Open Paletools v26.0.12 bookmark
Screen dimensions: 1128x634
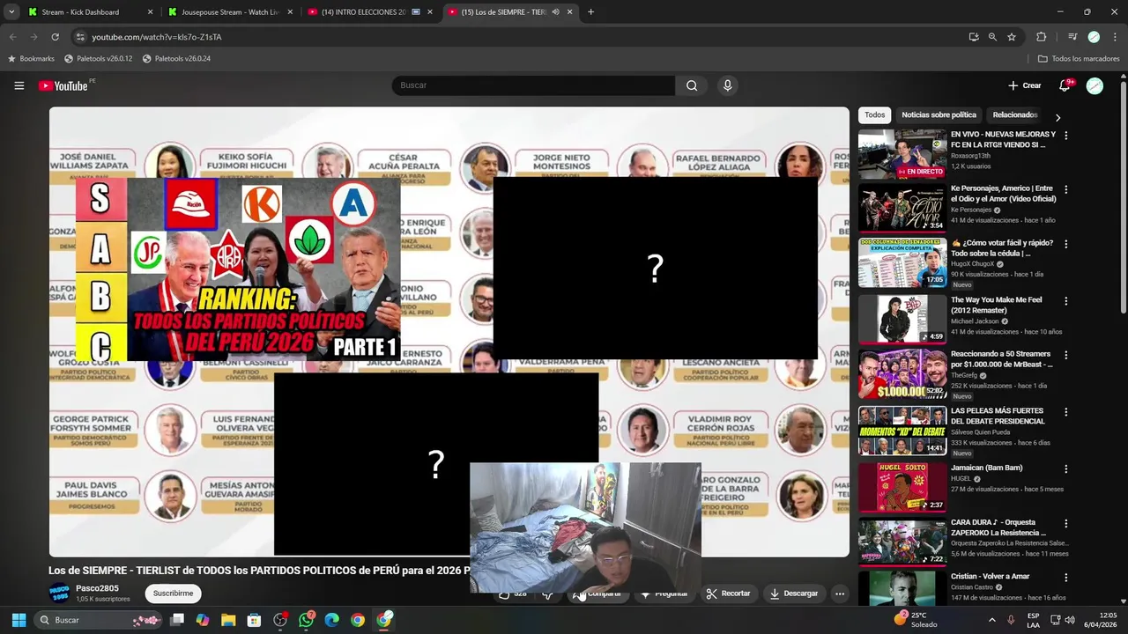[x=99, y=58]
